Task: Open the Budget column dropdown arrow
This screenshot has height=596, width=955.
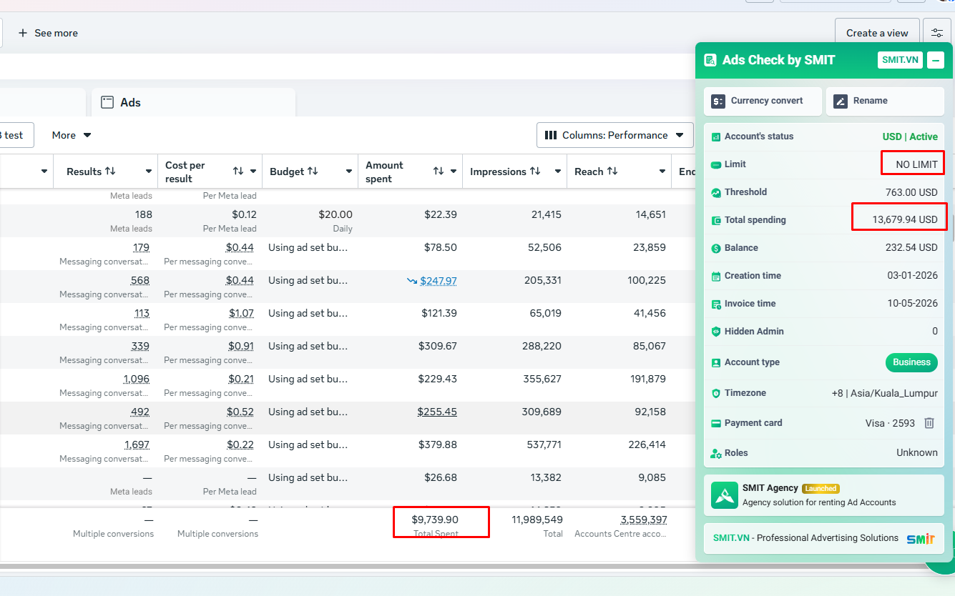Action: pos(349,172)
